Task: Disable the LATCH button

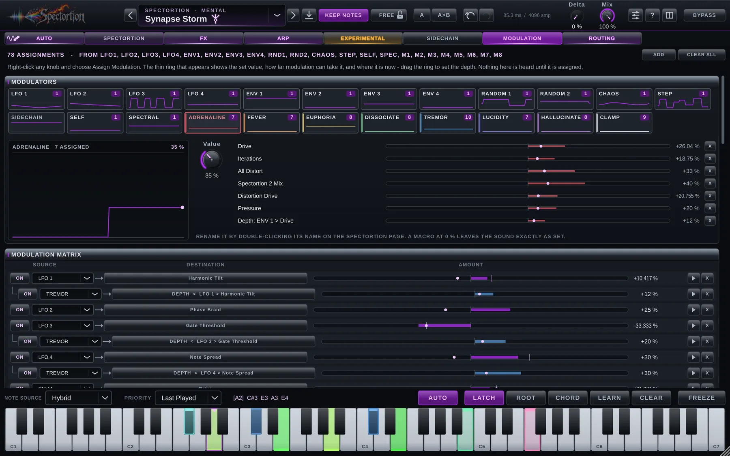Action: tap(484, 398)
